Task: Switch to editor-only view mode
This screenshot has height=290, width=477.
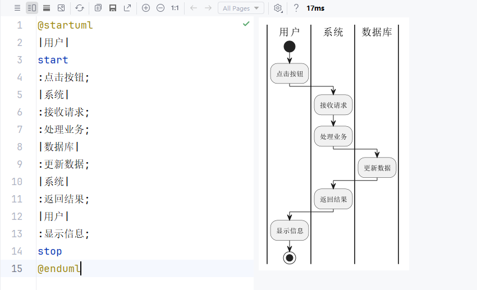Action: click(17, 8)
